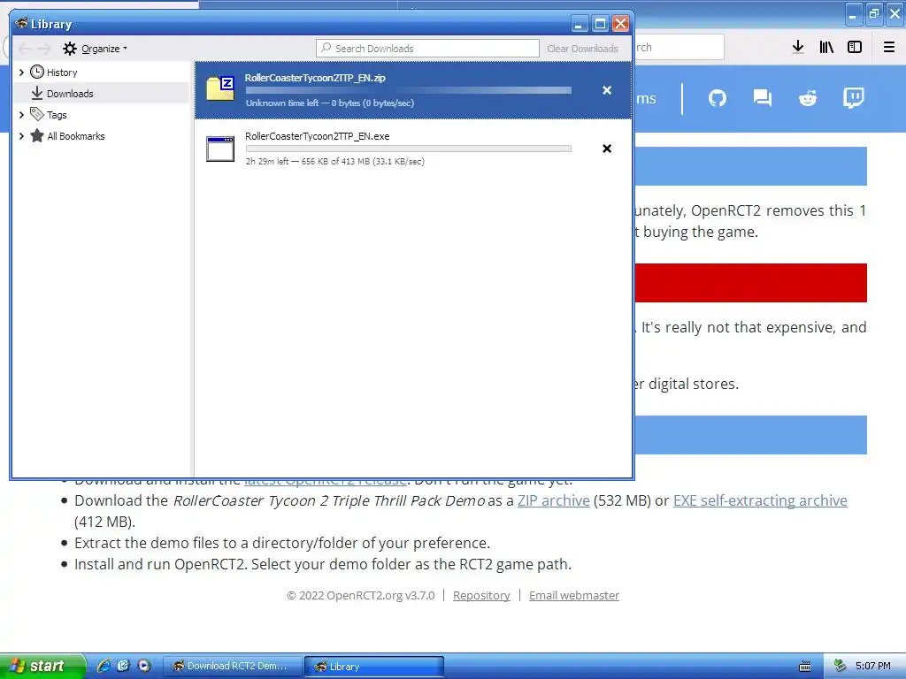
Task: Switch to Library taskbar button
Action: coord(374,667)
